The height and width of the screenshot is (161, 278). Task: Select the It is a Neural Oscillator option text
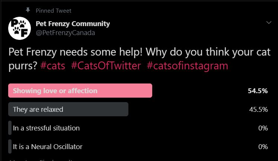click(48, 146)
